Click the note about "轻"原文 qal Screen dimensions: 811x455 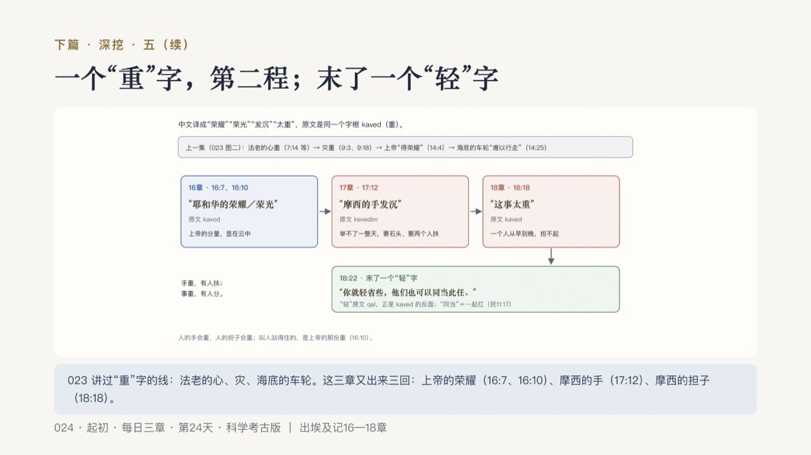pos(425,304)
